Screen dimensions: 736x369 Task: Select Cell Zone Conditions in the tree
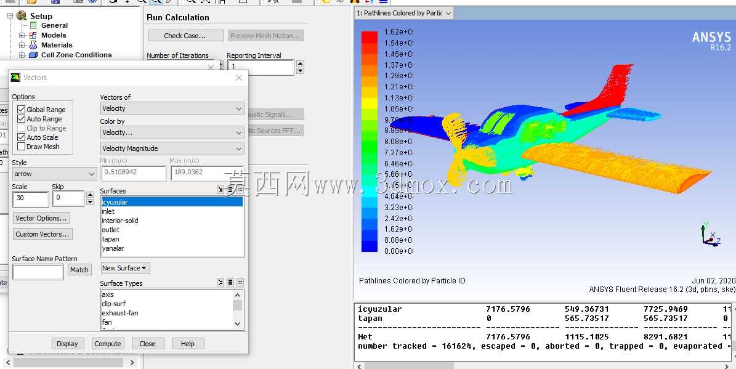(76, 55)
